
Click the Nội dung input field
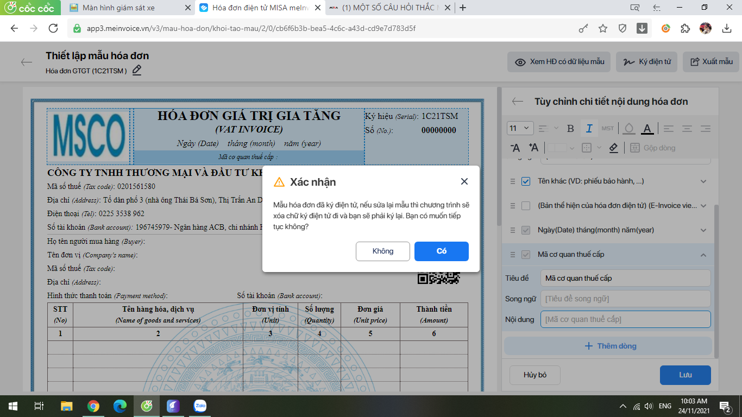pyautogui.click(x=626, y=319)
